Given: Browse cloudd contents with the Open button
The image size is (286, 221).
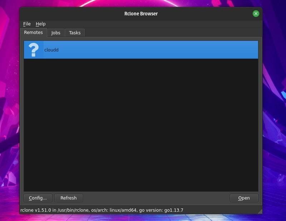Looking at the screenshot, I should point(244,198).
